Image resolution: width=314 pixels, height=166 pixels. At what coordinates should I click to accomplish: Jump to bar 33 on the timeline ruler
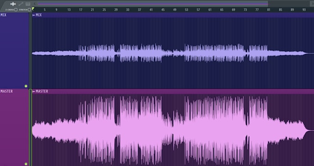(127, 10)
